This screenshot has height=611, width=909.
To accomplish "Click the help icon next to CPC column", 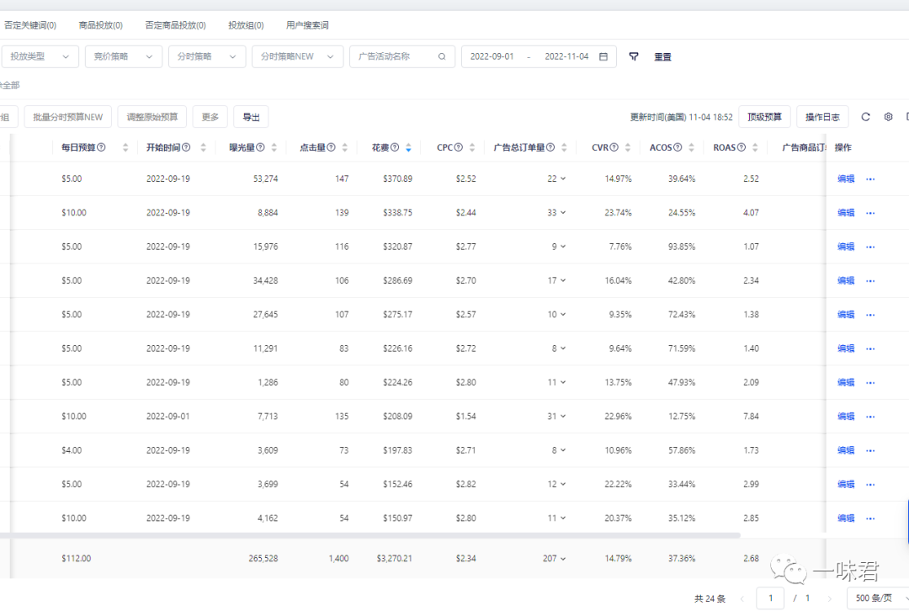I will pyautogui.click(x=457, y=147).
